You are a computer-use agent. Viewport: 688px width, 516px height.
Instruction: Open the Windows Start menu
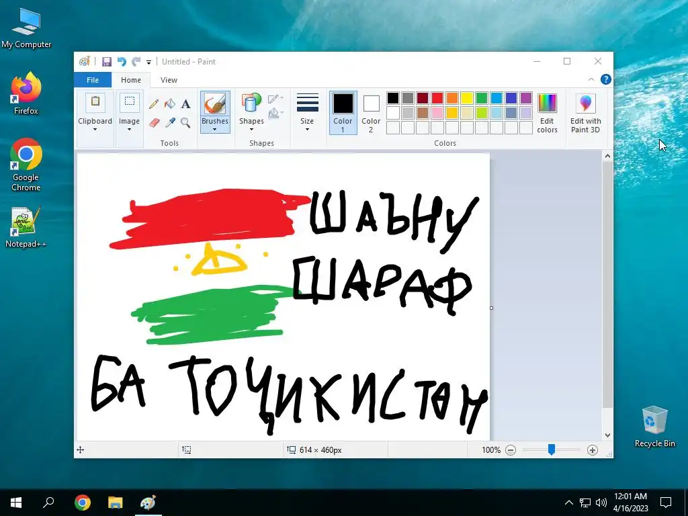(16, 503)
